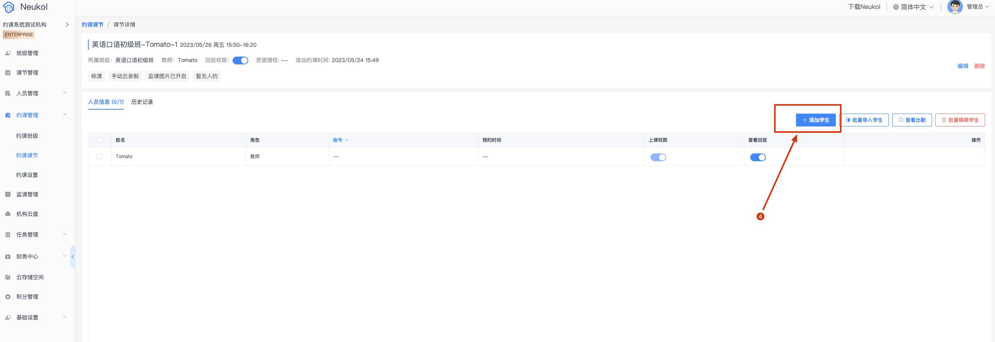Open the 简体中文 language dropdown
This screenshot has width=995, height=342.
coord(913,7)
